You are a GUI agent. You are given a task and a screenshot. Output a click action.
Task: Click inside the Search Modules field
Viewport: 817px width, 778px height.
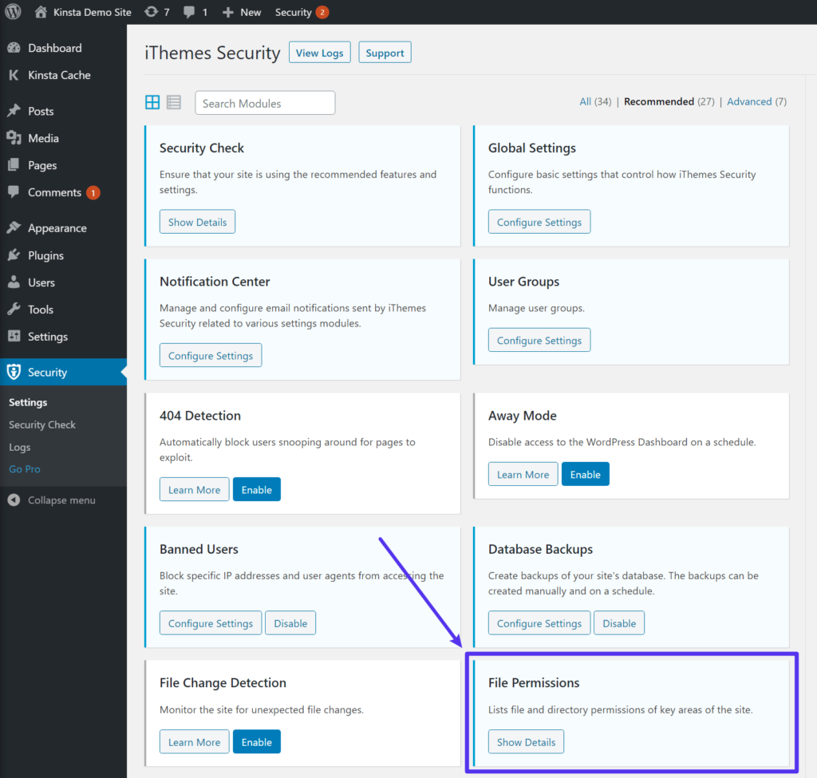(264, 102)
